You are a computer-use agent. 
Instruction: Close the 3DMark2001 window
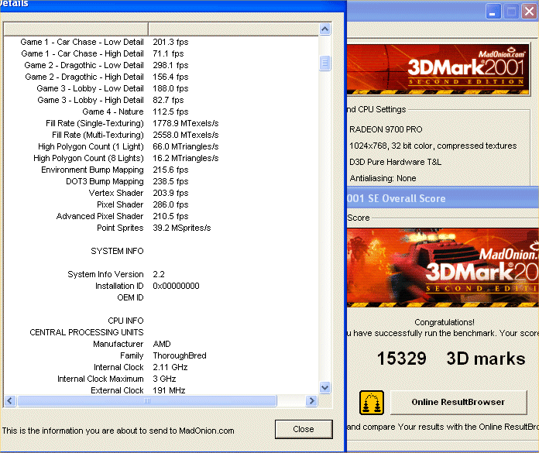coord(530,12)
